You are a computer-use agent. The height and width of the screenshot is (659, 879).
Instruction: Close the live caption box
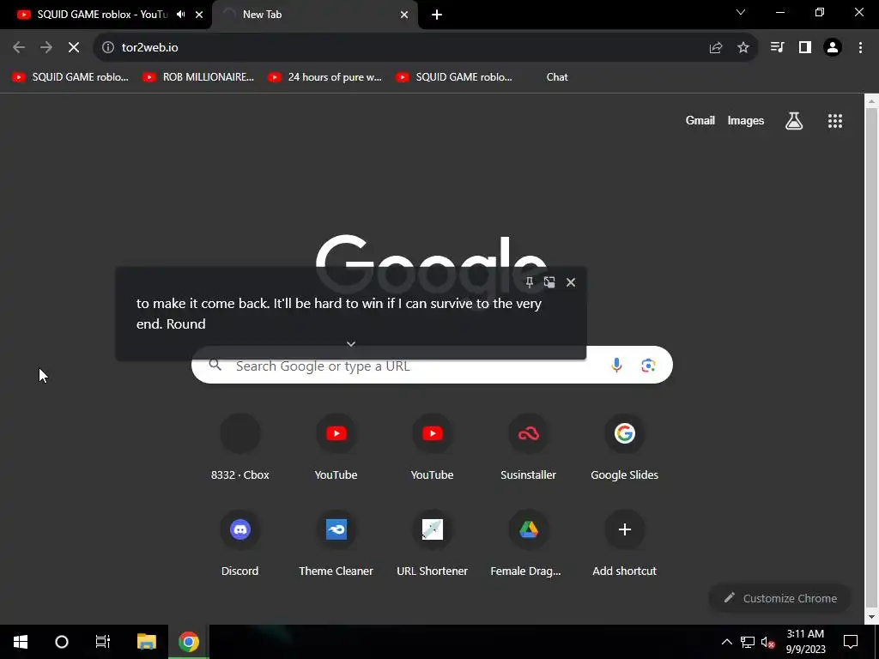571,281
